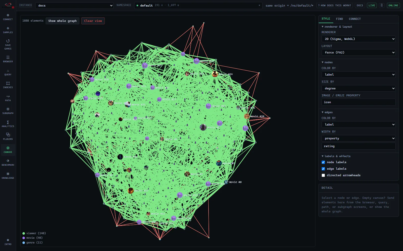Focus the Image / Emoji property field
Image resolution: width=403 pixels, height=251 pixels.
pos(358,102)
